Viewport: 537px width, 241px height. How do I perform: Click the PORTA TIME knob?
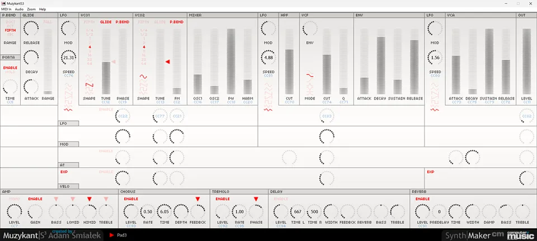[10, 86]
